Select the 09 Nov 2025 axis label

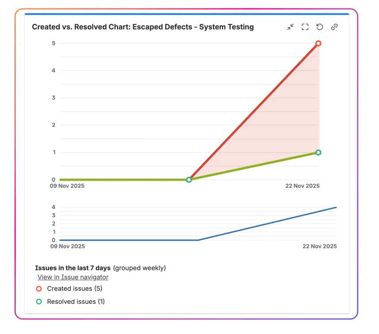click(67, 186)
